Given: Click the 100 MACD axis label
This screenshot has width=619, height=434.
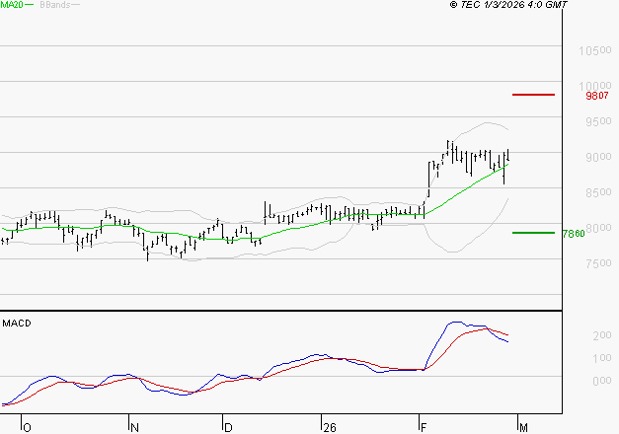Looking at the screenshot, I should pyautogui.click(x=602, y=358).
